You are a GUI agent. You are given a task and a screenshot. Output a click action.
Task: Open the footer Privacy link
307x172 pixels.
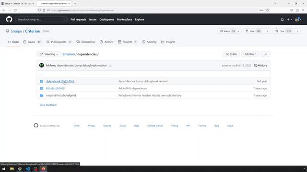[x=91, y=126]
